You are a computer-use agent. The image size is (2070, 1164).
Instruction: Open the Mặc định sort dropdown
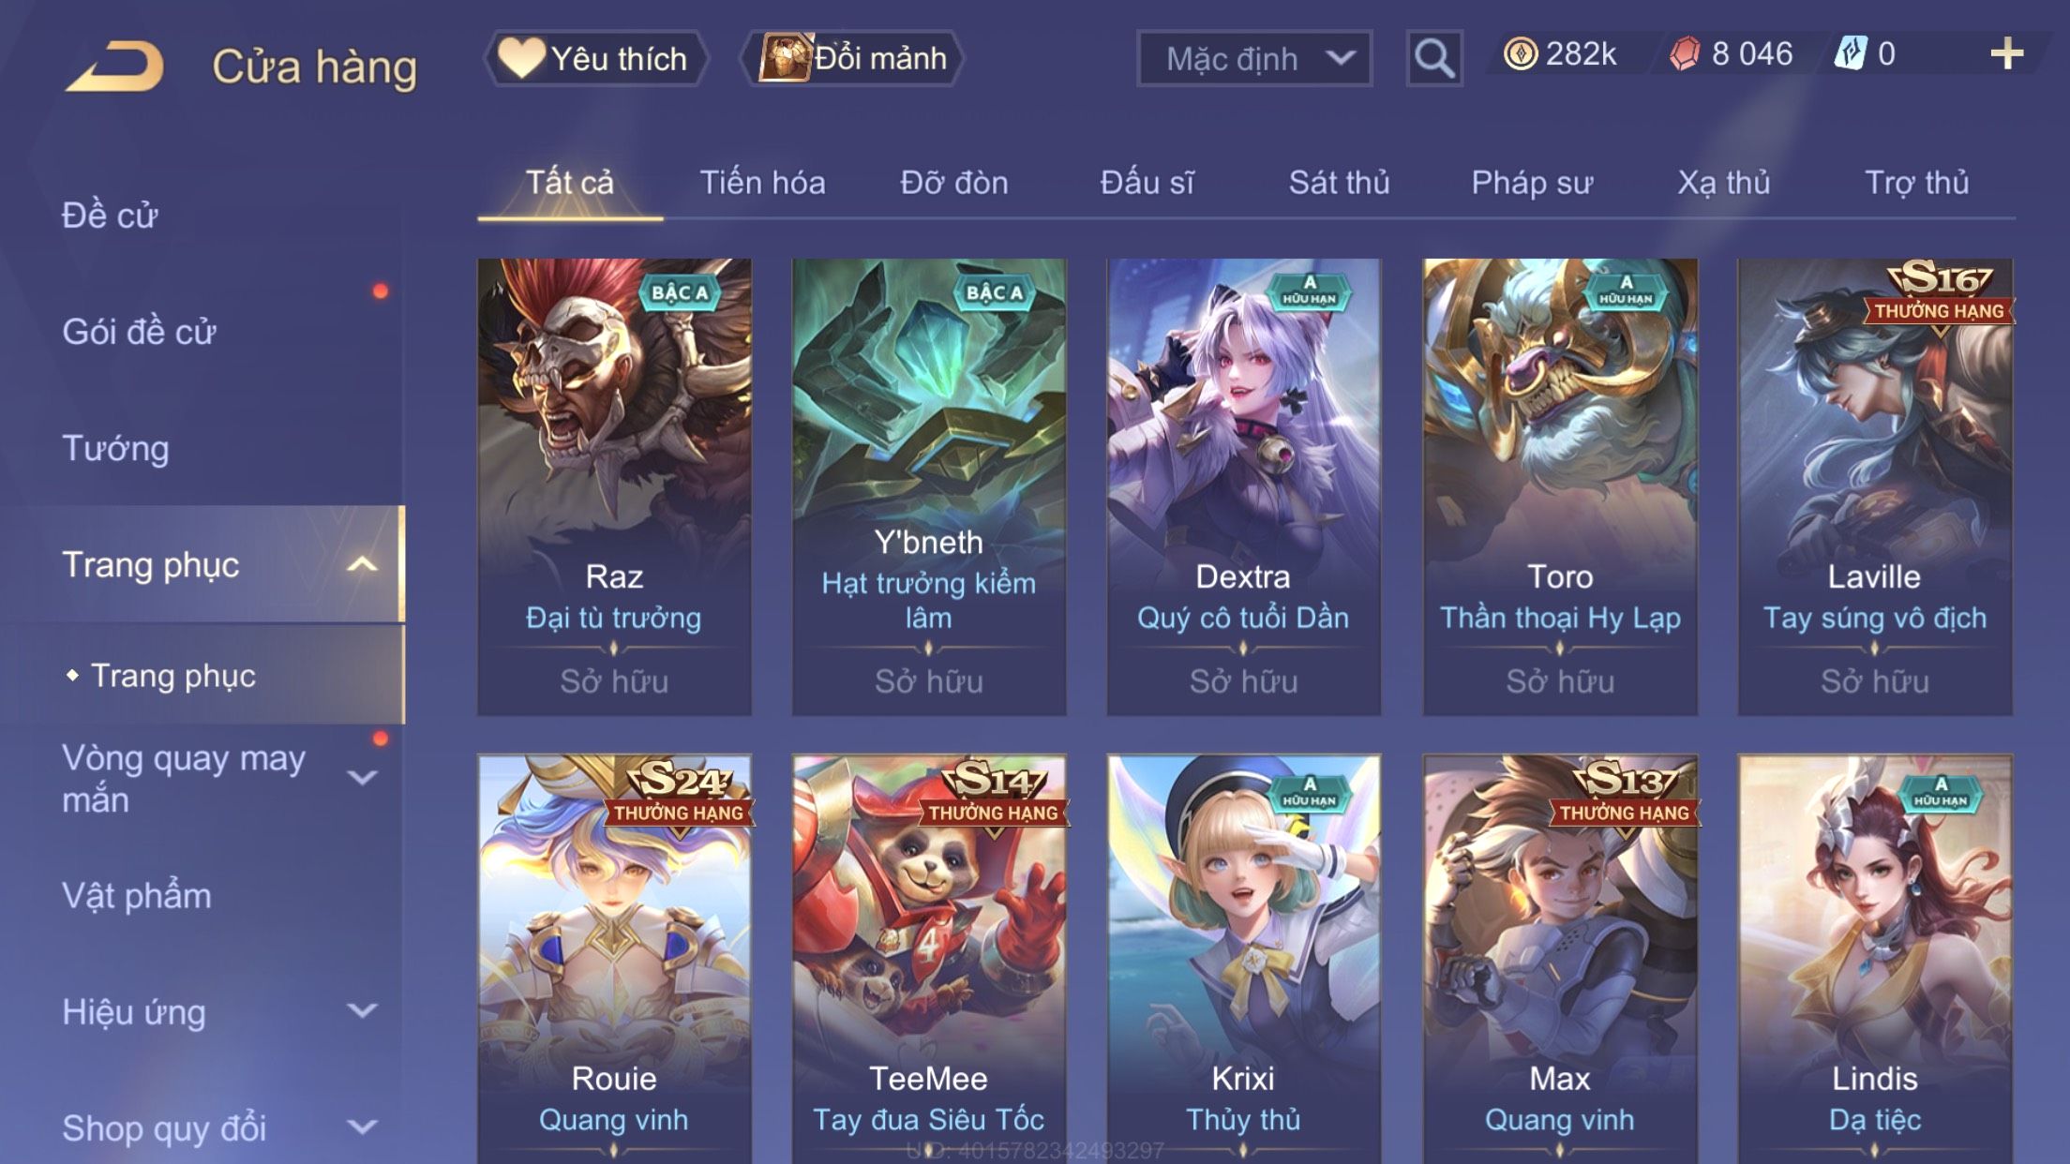(1254, 58)
